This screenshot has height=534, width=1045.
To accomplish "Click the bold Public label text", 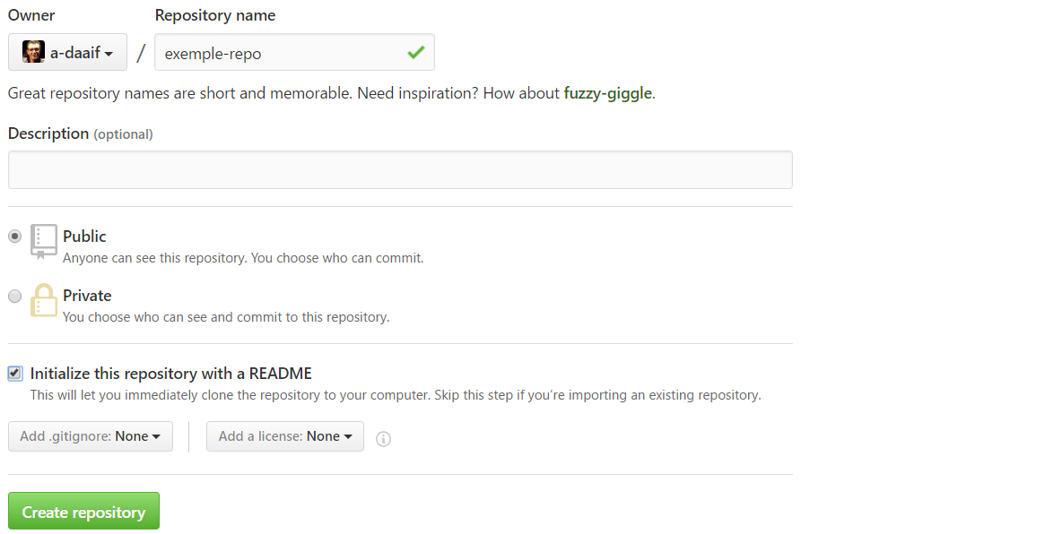I will click(84, 237).
